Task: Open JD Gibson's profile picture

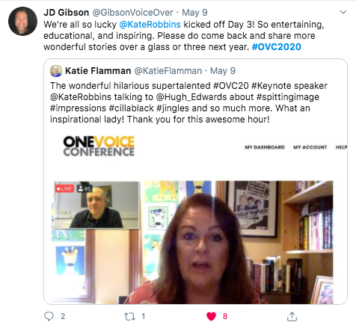Action: coord(22,21)
